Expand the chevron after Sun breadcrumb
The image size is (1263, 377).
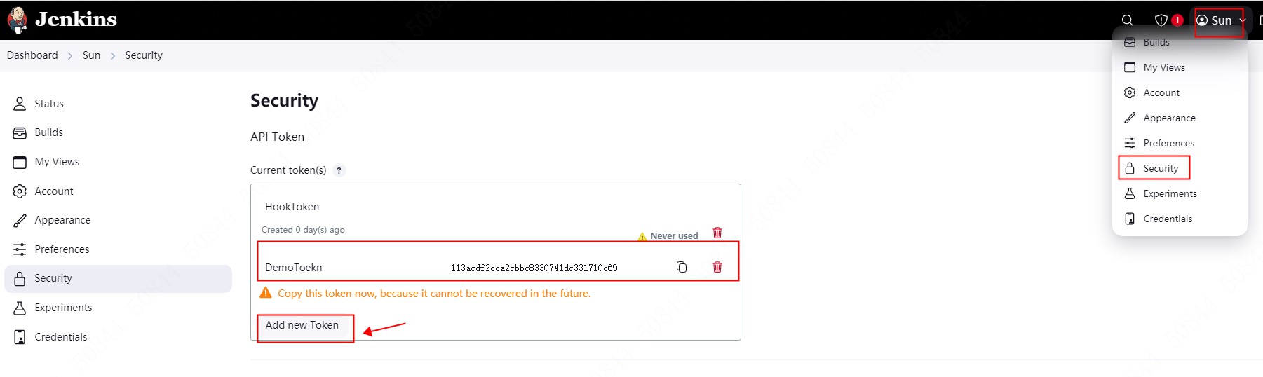click(x=113, y=56)
